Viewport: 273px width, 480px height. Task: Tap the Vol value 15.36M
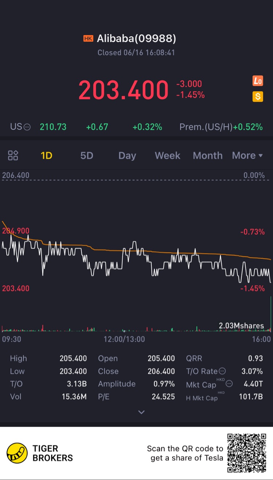point(74,396)
